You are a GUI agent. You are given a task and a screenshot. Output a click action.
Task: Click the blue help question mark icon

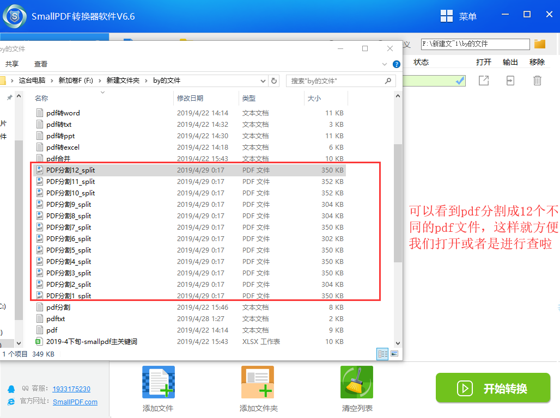click(397, 64)
